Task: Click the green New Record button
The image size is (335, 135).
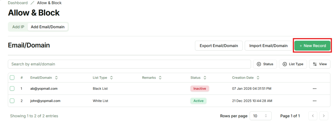Action: coord(312,46)
